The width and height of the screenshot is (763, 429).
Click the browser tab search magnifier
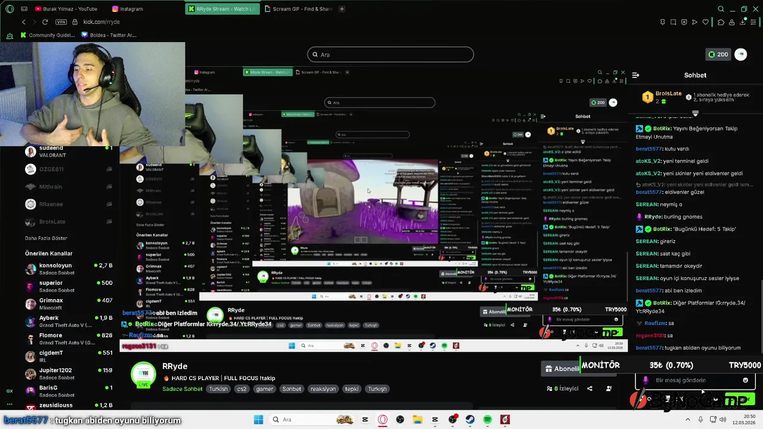click(721, 9)
